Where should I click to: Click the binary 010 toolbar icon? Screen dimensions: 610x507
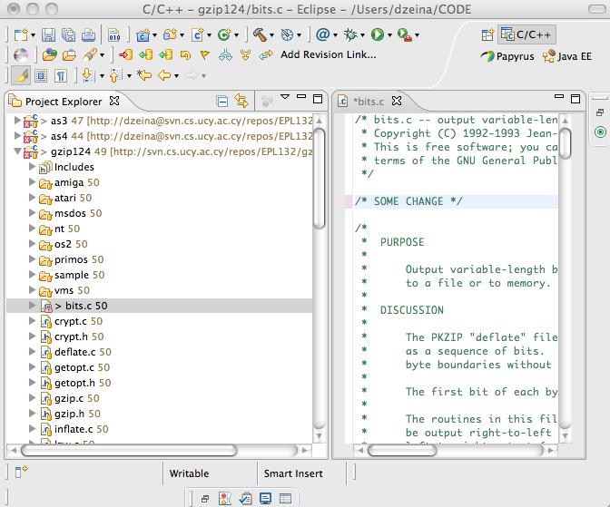[x=114, y=35]
